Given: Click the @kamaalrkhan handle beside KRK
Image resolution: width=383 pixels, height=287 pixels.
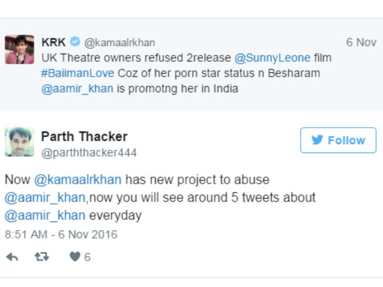Looking at the screenshot, I should [120, 43].
